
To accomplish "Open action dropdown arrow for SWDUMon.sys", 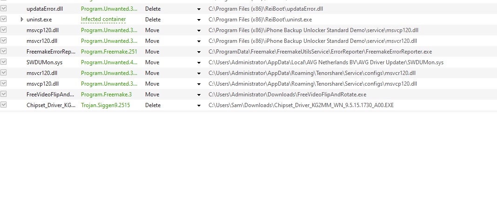I will 199,62.
